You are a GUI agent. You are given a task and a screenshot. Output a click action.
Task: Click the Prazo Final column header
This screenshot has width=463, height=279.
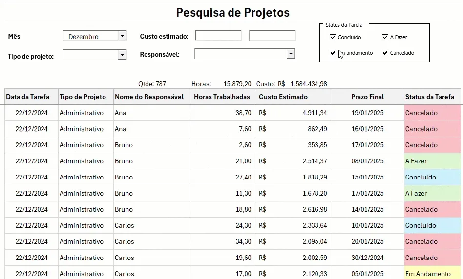pos(367,97)
